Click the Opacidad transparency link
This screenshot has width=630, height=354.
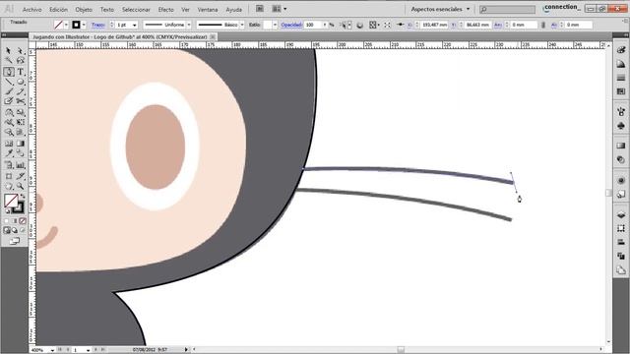click(x=291, y=25)
